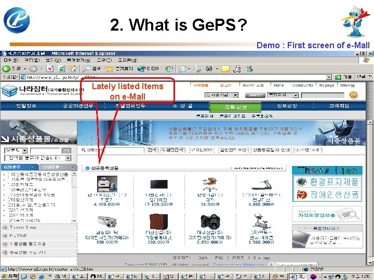This screenshot has height=280, width=374.
Task: Select the 조달업체업무 navigation tab
Action: click(x=130, y=106)
